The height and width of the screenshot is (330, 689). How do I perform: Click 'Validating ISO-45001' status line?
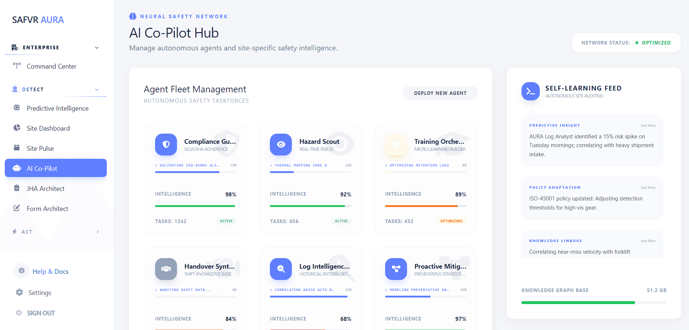pos(187,165)
